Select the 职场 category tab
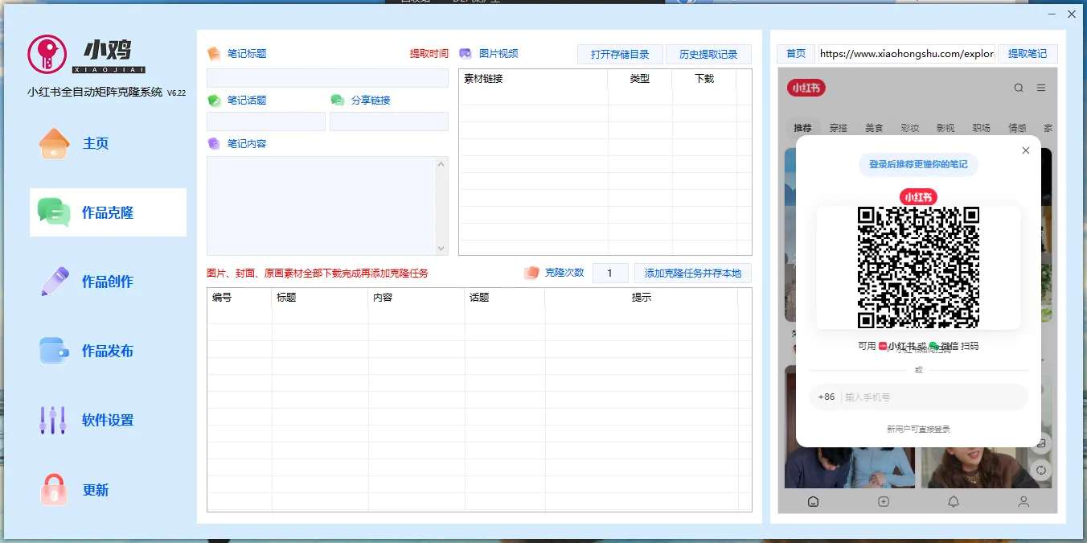This screenshot has width=1087, height=543. click(x=981, y=128)
